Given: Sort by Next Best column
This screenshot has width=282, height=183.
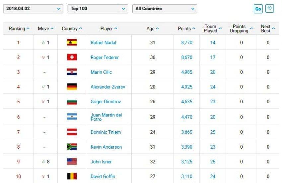Looking at the screenshot, I should pyautogui.click(x=267, y=29).
